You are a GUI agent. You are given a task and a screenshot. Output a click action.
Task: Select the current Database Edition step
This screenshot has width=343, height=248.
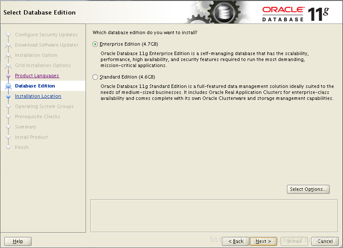pos(35,86)
